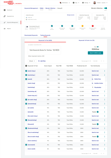Open the user profile dropdown arrow

[x=107, y=3]
